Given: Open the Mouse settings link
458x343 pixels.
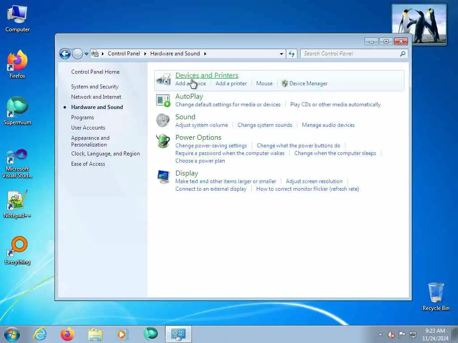Looking at the screenshot, I should click(x=264, y=84).
